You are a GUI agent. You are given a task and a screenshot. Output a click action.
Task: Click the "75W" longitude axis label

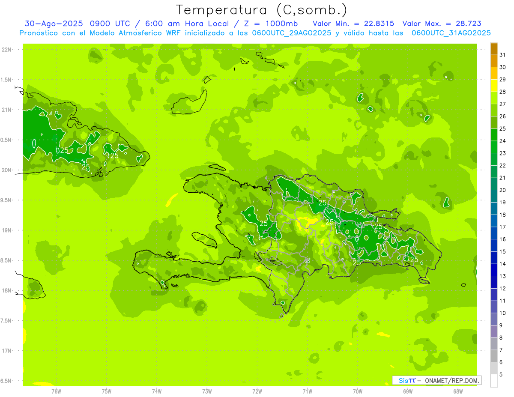pyautogui.click(x=107, y=391)
